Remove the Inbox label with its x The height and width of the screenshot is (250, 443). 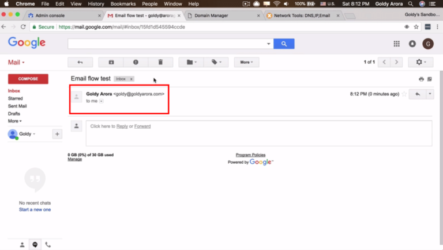[x=131, y=79]
